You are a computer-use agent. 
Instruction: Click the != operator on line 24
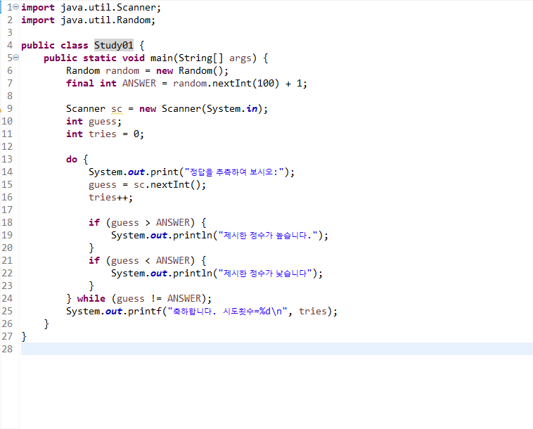point(156,298)
